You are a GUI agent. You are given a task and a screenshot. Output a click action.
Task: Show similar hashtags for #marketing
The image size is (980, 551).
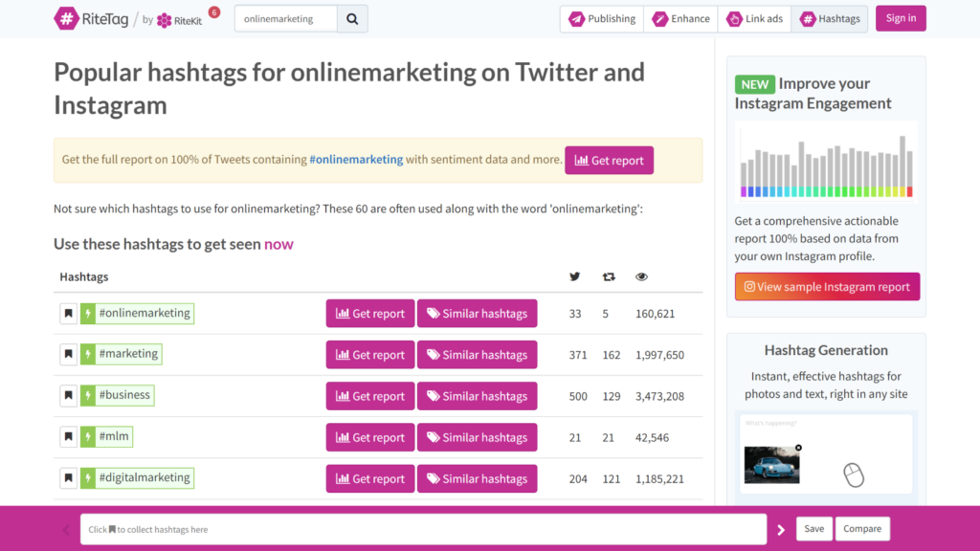point(477,355)
